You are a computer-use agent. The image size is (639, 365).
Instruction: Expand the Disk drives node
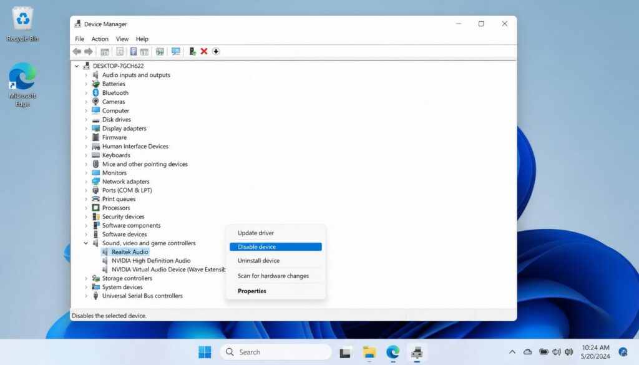[x=86, y=119]
